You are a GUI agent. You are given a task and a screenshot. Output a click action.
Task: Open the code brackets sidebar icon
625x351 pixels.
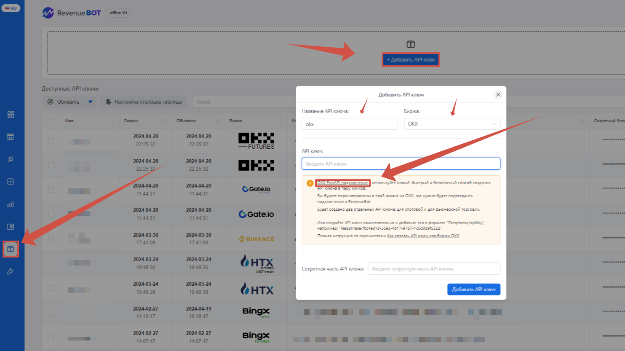click(x=11, y=182)
